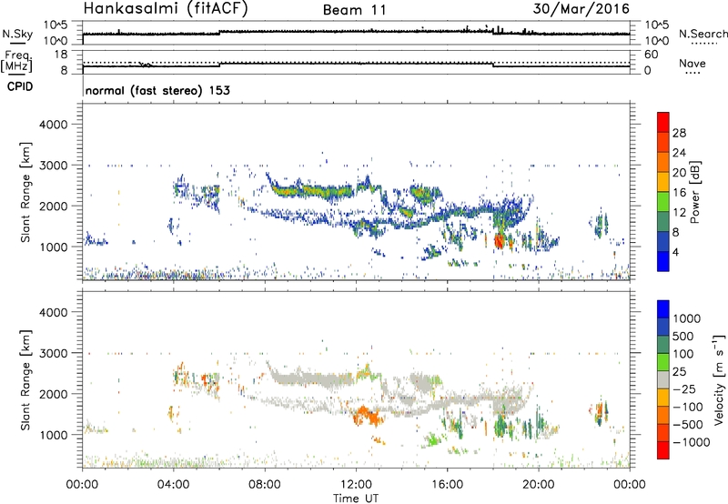Pick the Velocity segment between -500 and -1000
Screen dimensions: 728x504
pos(663,432)
